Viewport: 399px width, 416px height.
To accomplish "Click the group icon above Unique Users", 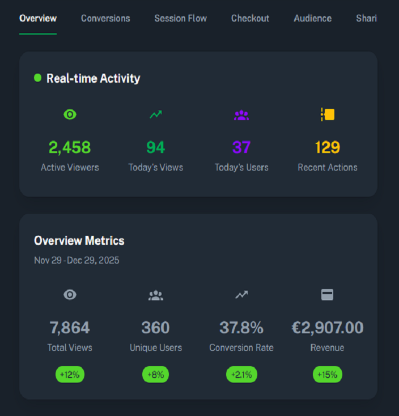I will coord(156,295).
